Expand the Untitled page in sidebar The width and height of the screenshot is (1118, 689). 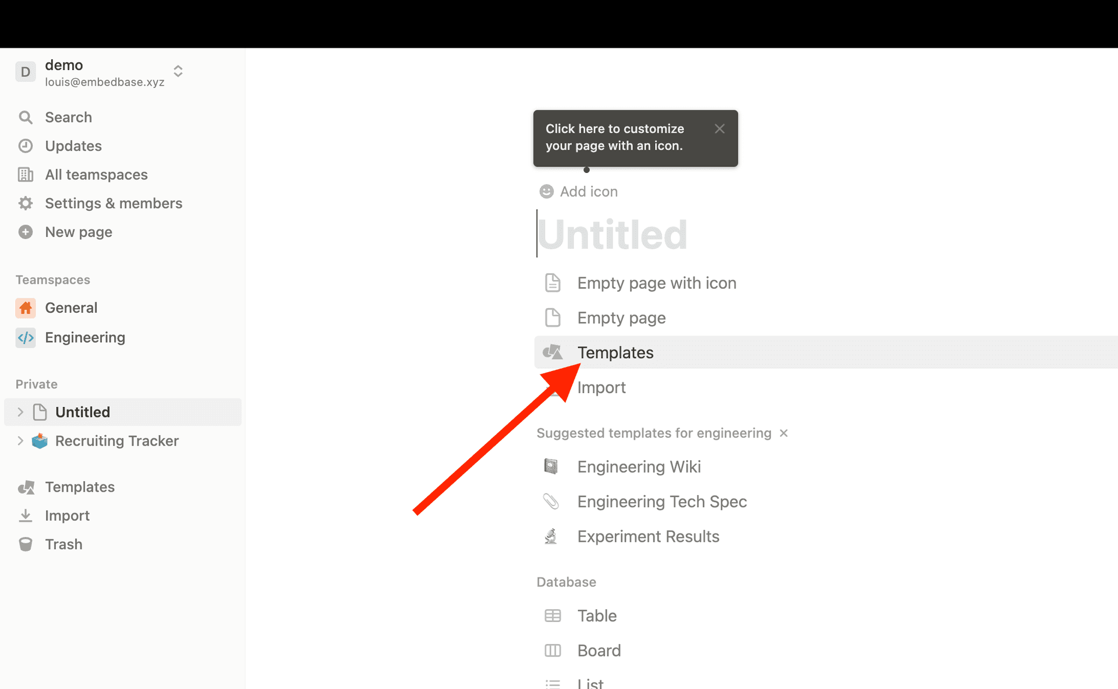[20, 412]
